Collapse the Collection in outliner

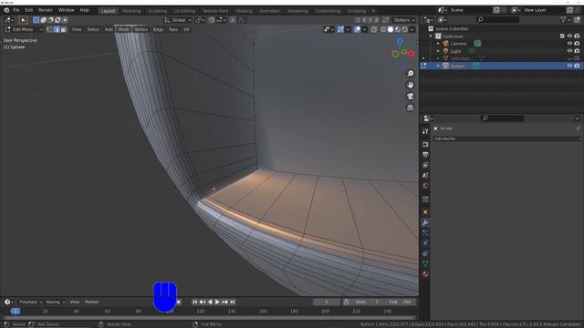pyautogui.click(x=431, y=36)
